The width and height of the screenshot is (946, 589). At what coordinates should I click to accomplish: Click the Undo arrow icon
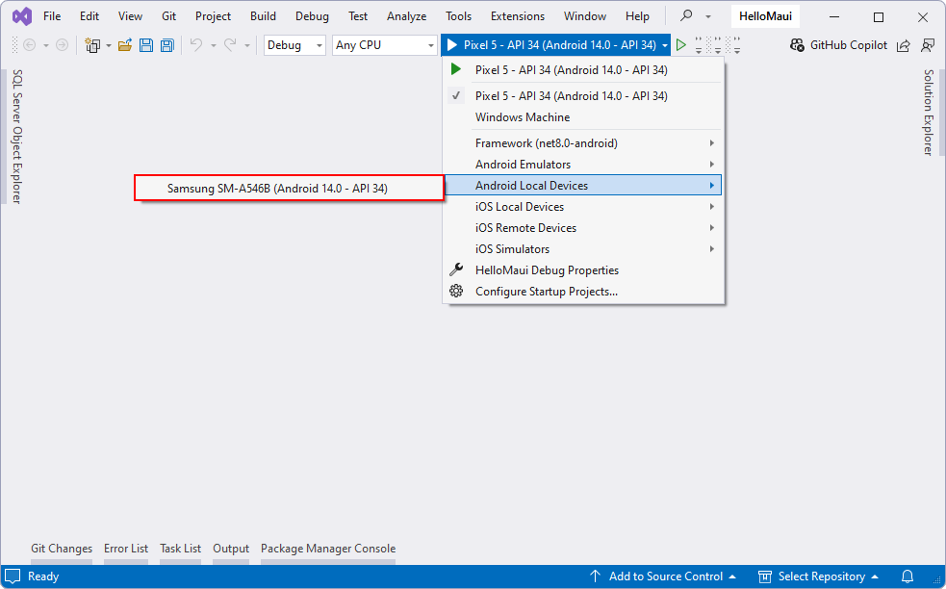(x=195, y=45)
